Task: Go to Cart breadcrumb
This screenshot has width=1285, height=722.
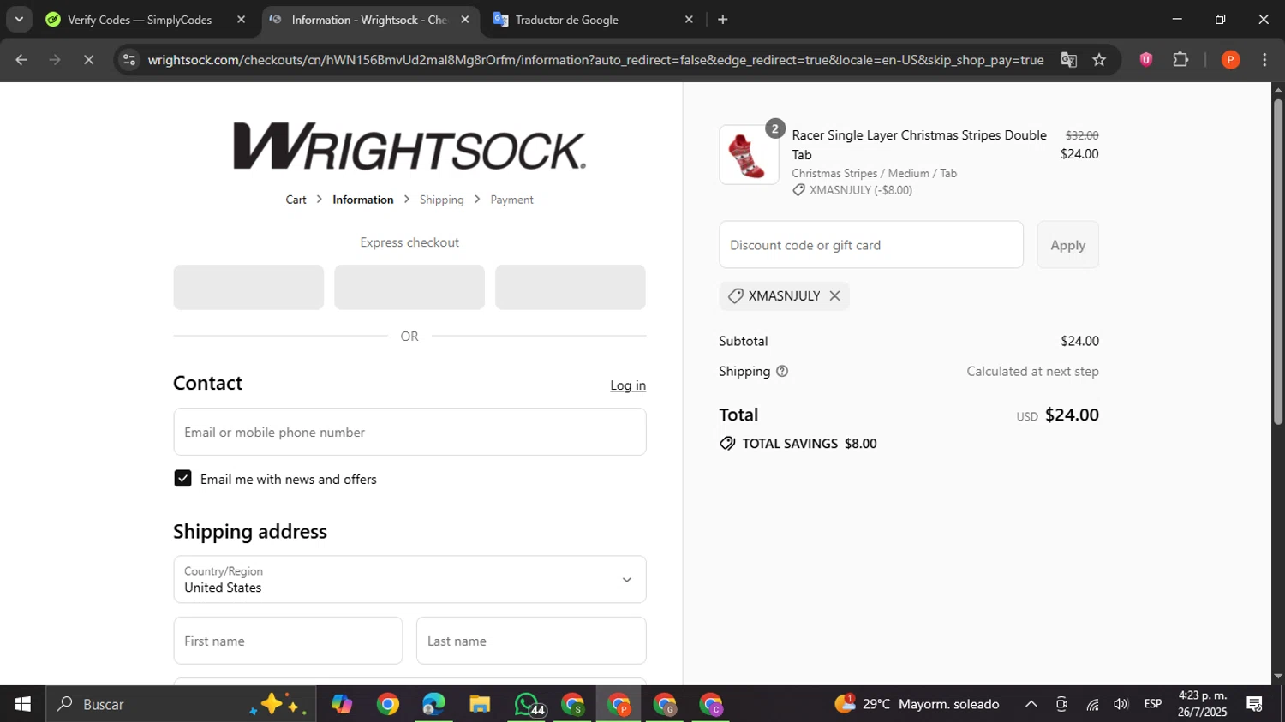Action: [296, 200]
